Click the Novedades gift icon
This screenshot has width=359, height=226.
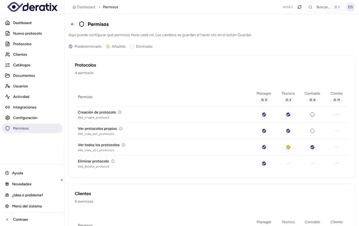click(7, 184)
